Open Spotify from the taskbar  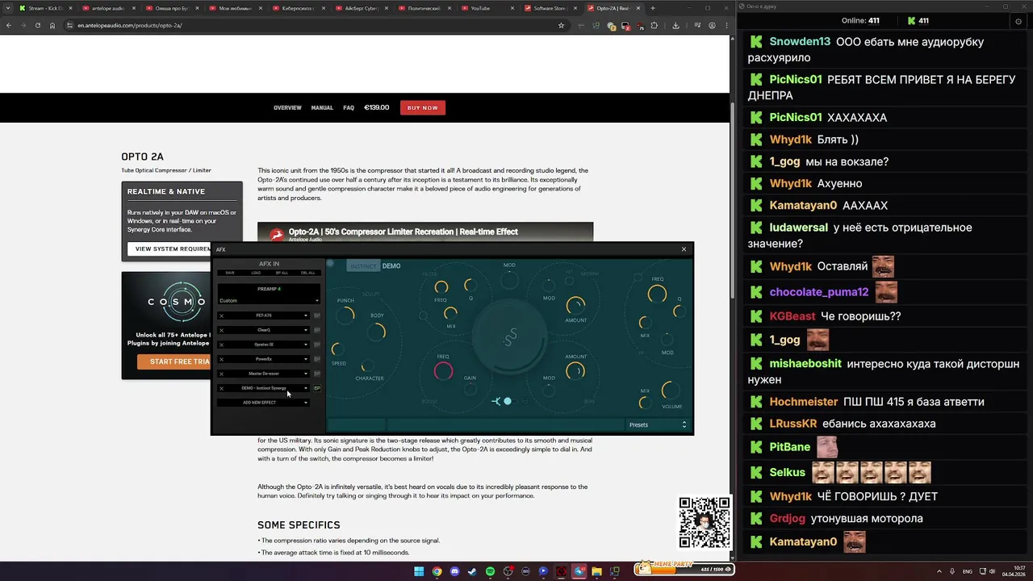pos(490,571)
